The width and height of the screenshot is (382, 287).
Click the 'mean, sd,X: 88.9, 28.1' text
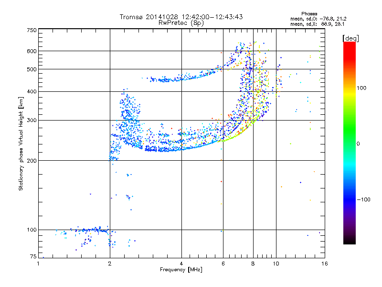tap(317, 24)
